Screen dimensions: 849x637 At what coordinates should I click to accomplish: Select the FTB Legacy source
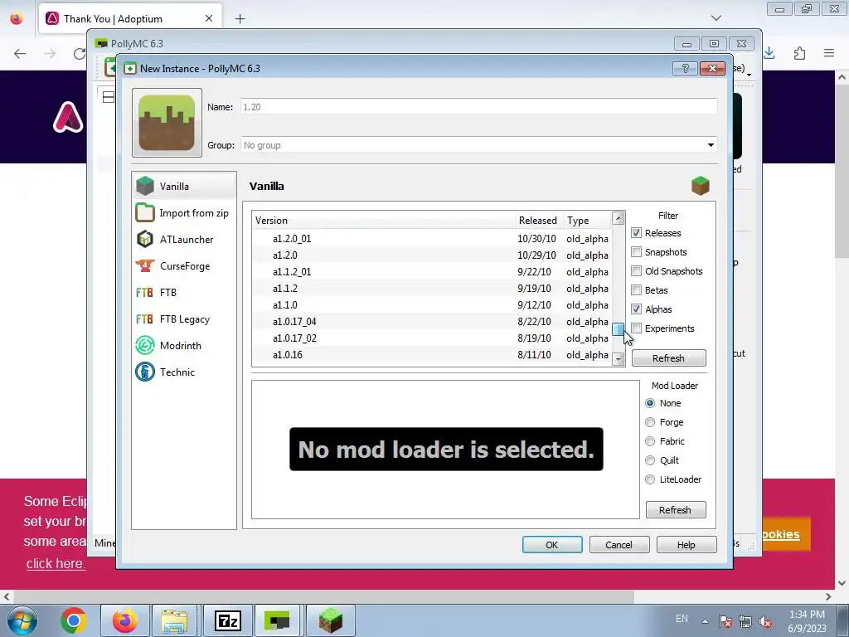pyautogui.click(x=184, y=319)
